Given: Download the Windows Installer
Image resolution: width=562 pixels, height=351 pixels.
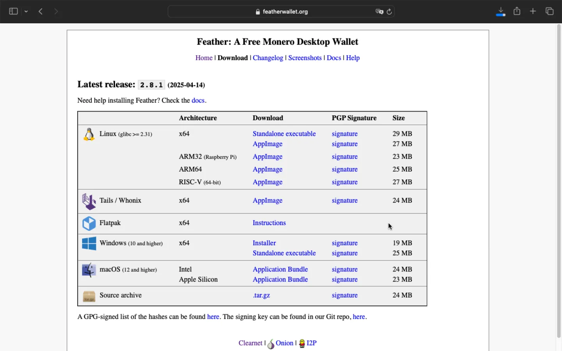Looking at the screenshot, I should 264,243.
